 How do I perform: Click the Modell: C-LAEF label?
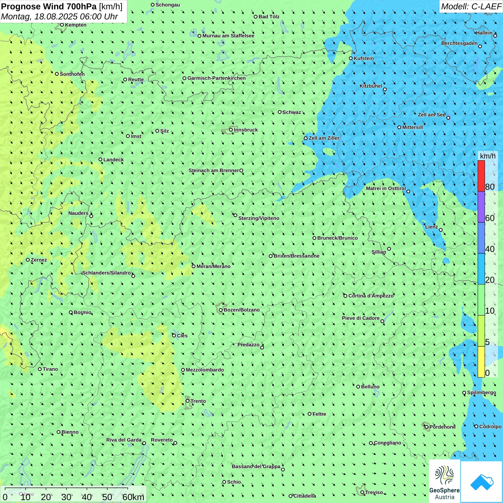click(x=471, y=6)
